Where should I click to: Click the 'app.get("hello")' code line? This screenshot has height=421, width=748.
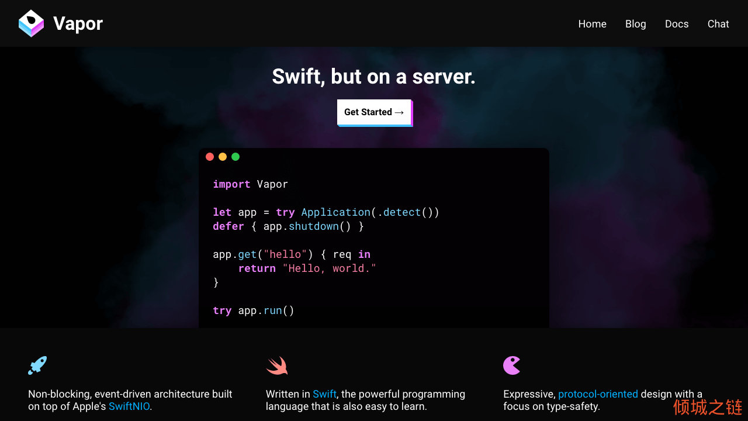coord(292,254)
